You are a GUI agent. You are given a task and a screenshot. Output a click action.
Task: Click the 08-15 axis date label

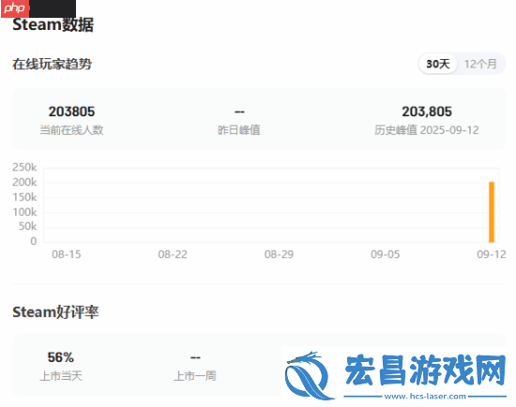coord(67,254)
